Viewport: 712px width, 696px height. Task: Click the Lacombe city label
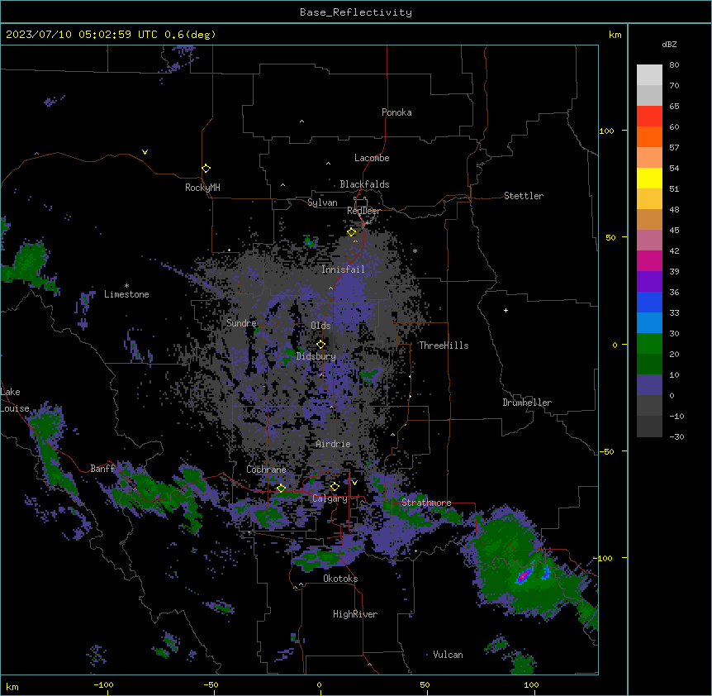[x=372, y=158]
